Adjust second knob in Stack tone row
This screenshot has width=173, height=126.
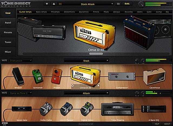click(x=143, y=61)
